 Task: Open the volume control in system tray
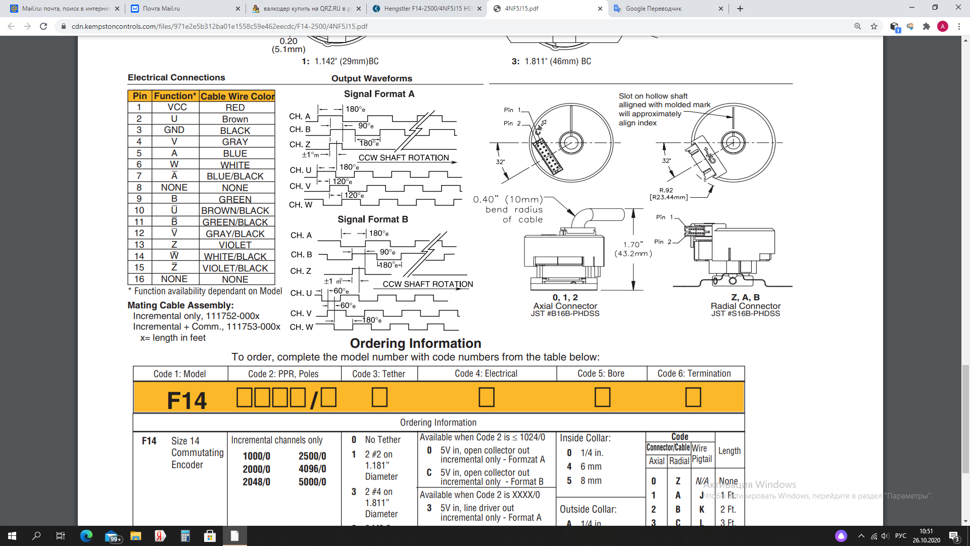point(885,536)
